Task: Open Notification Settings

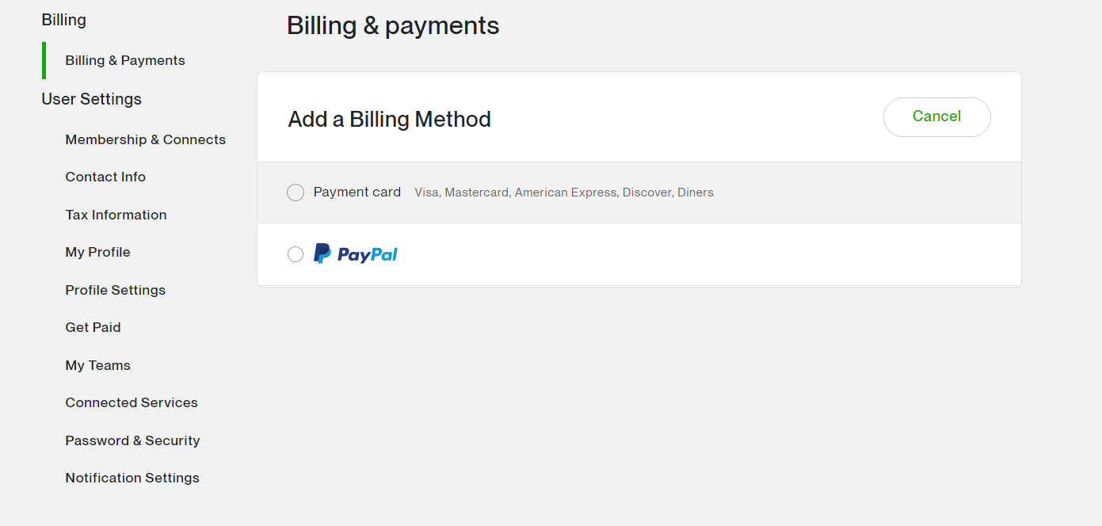Action: [132, 478]
